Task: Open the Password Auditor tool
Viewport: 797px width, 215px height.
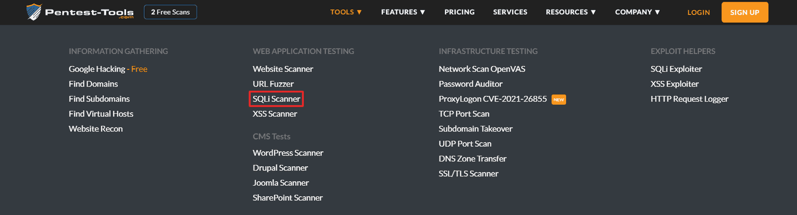Action: [471, 84]
